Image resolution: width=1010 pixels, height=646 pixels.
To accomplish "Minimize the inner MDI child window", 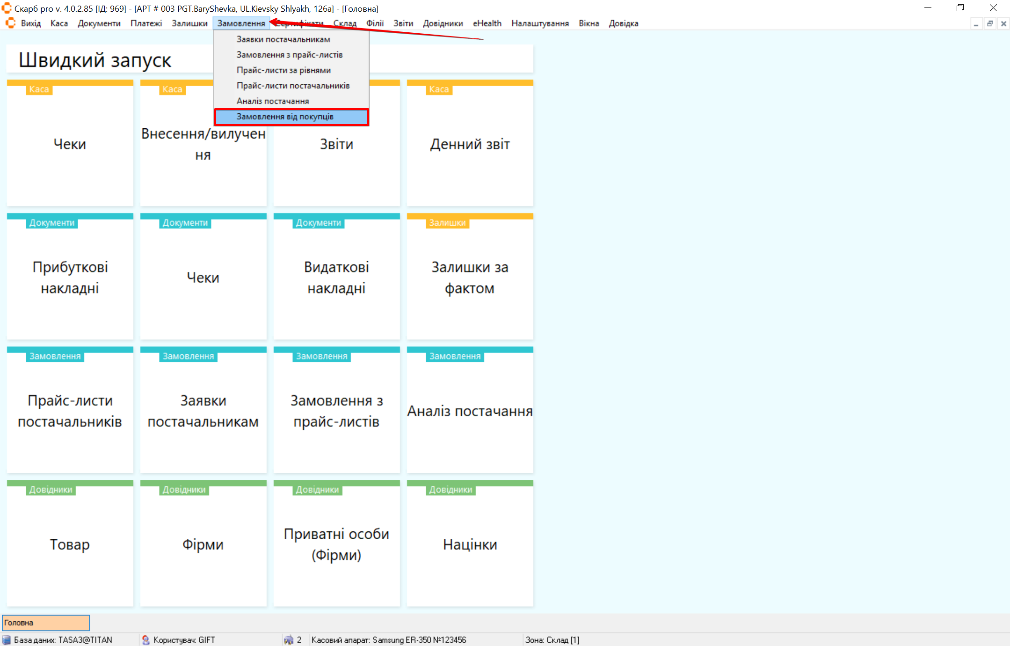I will pyautogui.click(x=976, y=24).
